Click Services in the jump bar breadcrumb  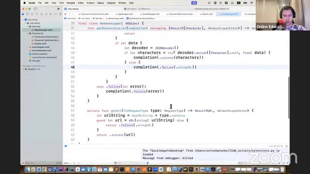(x=98, y=18)
